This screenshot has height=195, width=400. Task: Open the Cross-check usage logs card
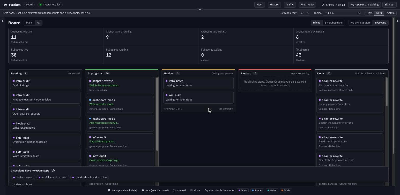(x=120, y=159)
